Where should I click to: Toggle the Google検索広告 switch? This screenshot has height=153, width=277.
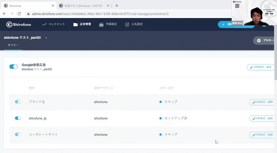point(14,67)
